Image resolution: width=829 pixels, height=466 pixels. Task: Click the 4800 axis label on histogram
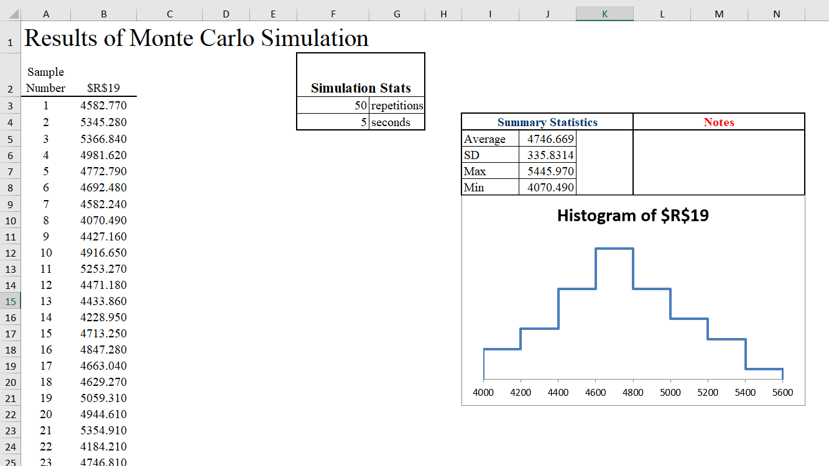click(633, 393)
